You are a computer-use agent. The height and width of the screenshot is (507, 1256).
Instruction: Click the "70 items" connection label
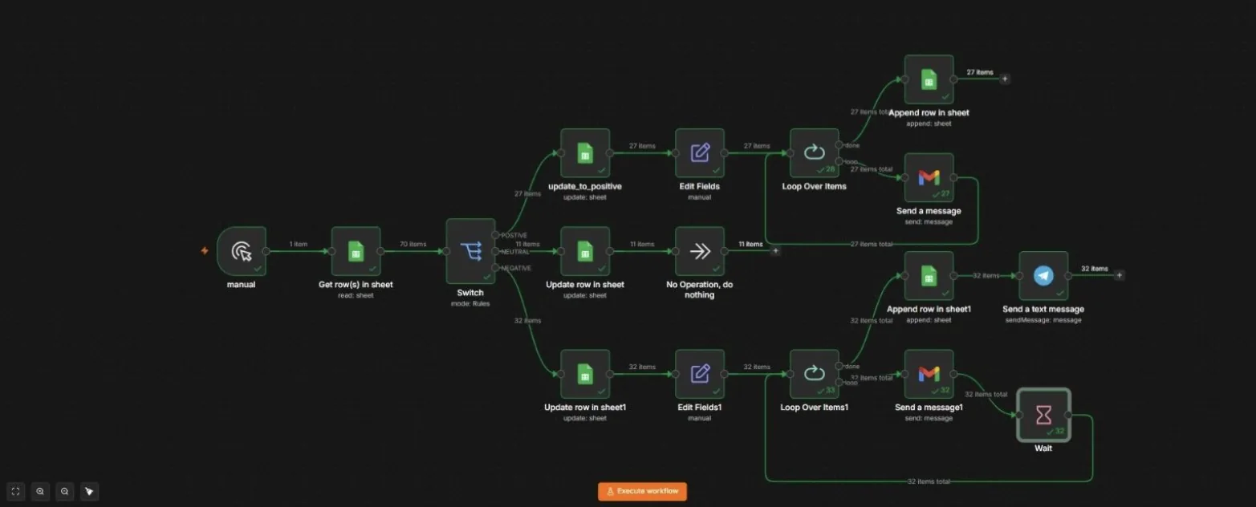click(413, 244)
